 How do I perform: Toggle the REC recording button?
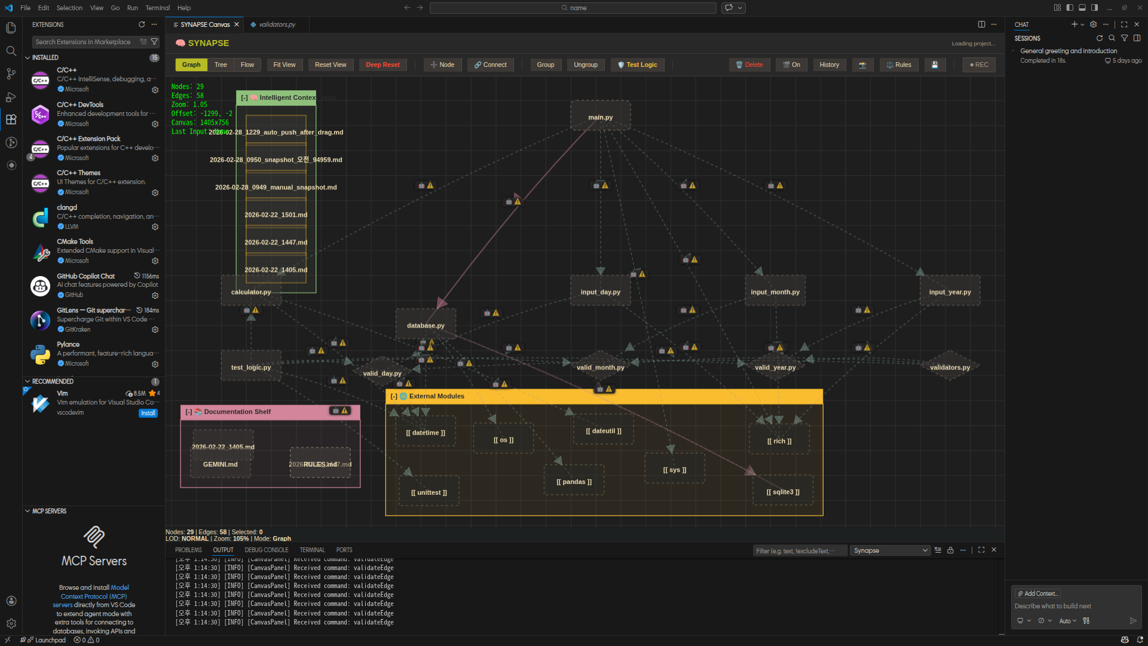coord(978,65)
